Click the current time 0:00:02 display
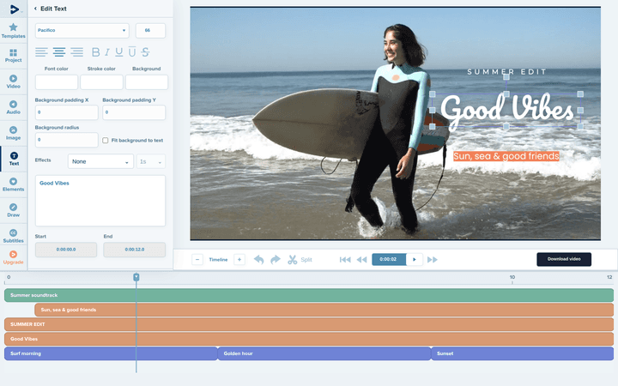Viewport: 618px width, 386px height. tap(389, 259)
